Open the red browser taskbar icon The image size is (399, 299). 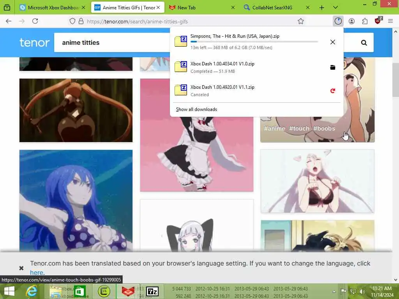click(128, 291)
